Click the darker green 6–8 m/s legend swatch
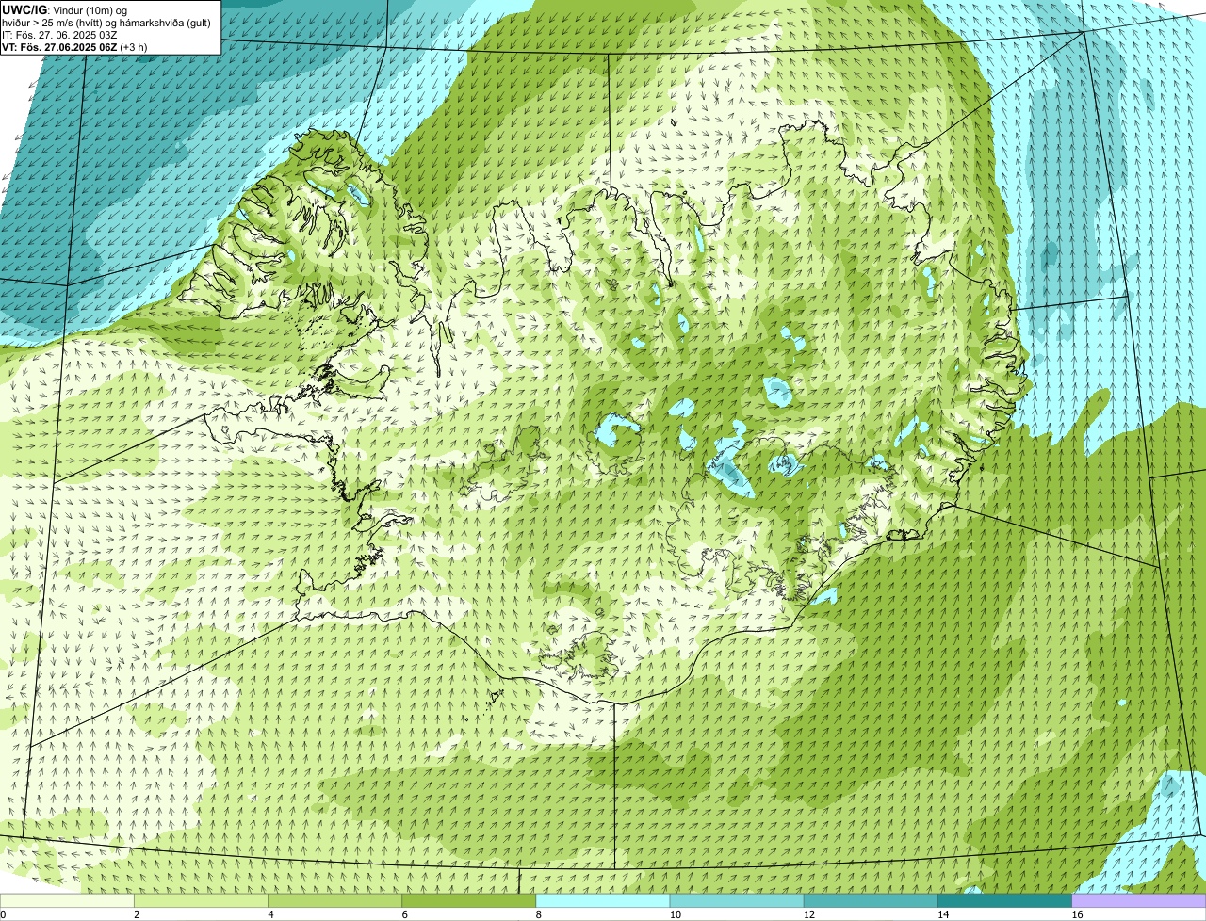This screenshot has width=1206, height=921. (x=469, y=901)
